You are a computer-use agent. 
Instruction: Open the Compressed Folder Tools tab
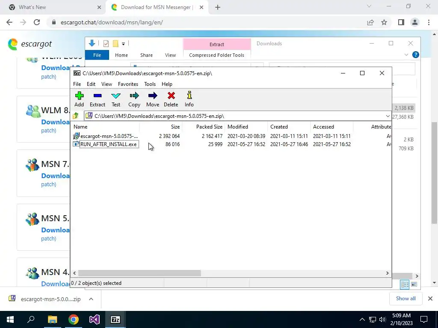[216, 55]
